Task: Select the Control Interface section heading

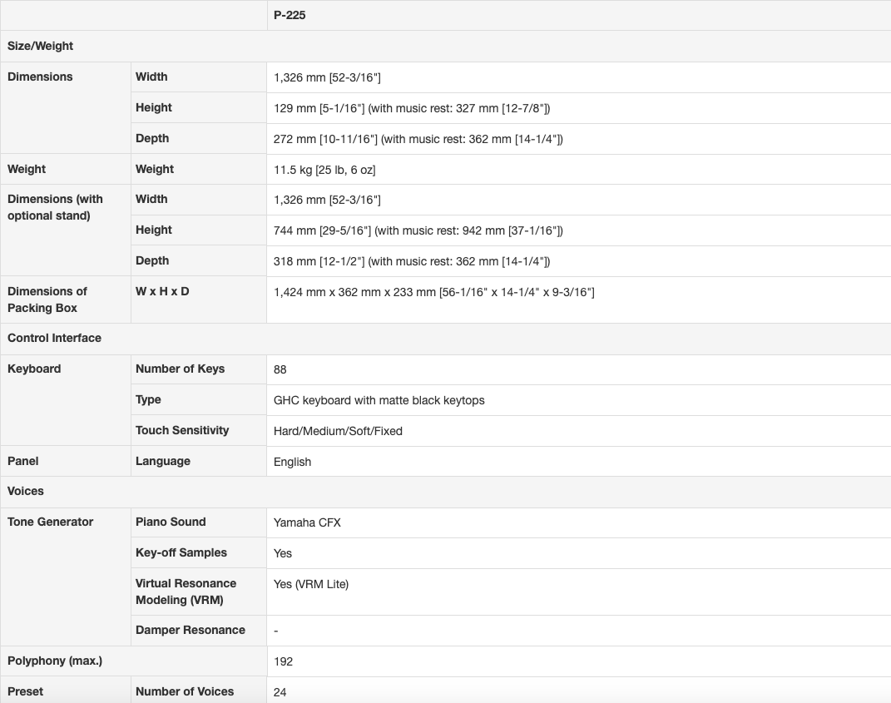Action: click(54, 338)
